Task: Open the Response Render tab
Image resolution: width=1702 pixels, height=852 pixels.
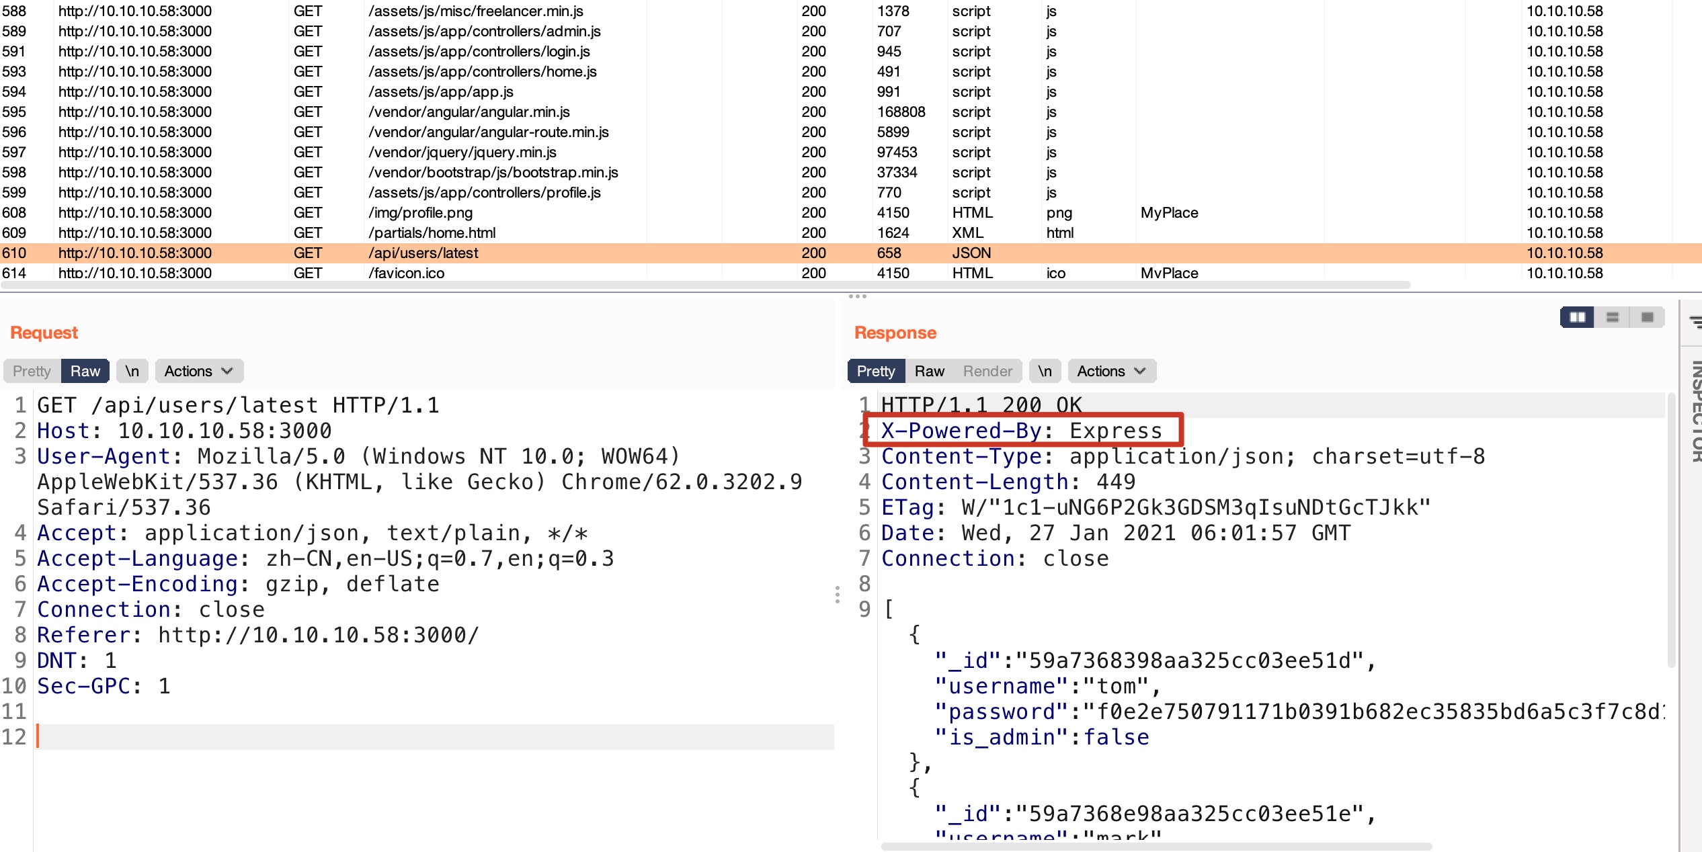Action: pyautogui.click(x=987, y=371)
